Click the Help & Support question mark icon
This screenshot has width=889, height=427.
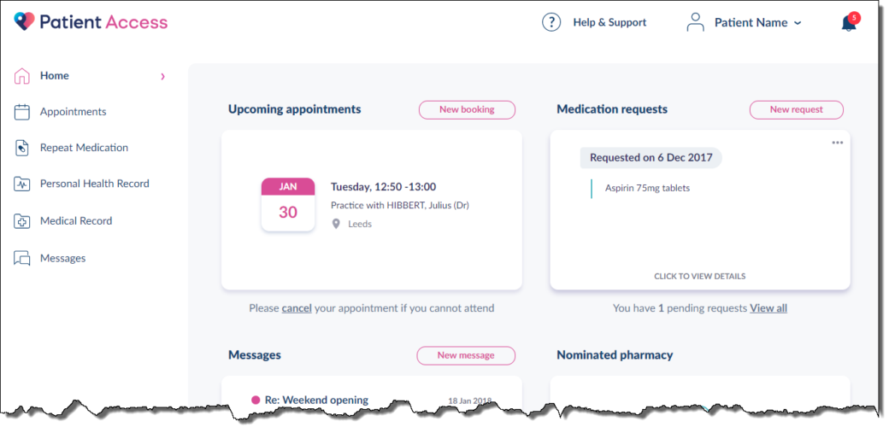point(551,23)
